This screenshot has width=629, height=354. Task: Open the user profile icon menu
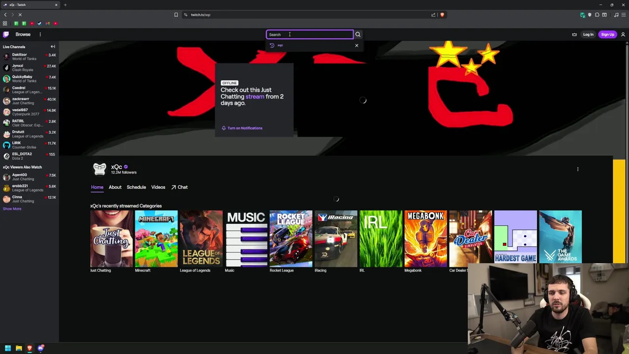click(x=623, y=34)
